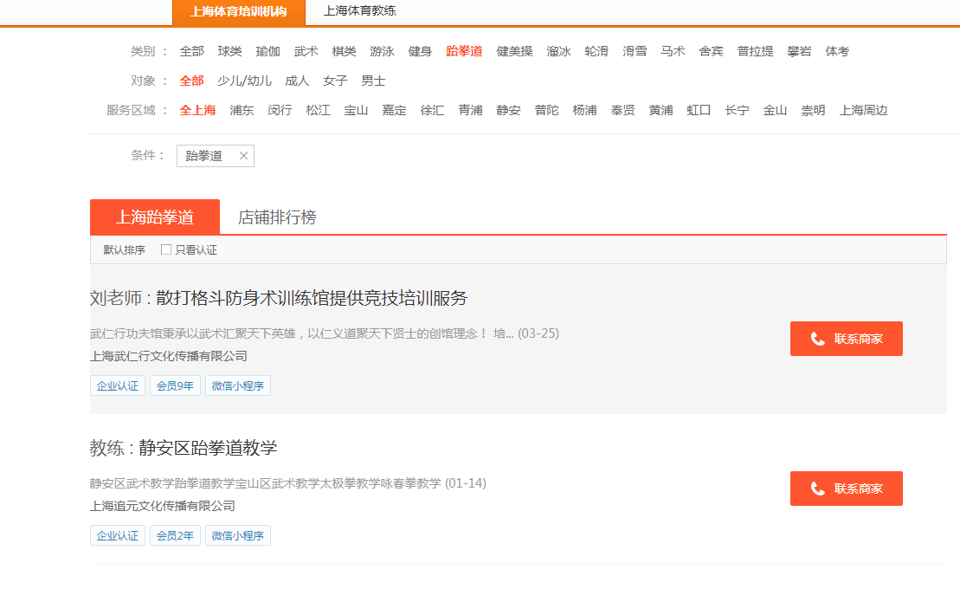Click 会员9年 badge
Image resolution: width=960 pixels, height=589 pixels.
[x=175, y=385]
